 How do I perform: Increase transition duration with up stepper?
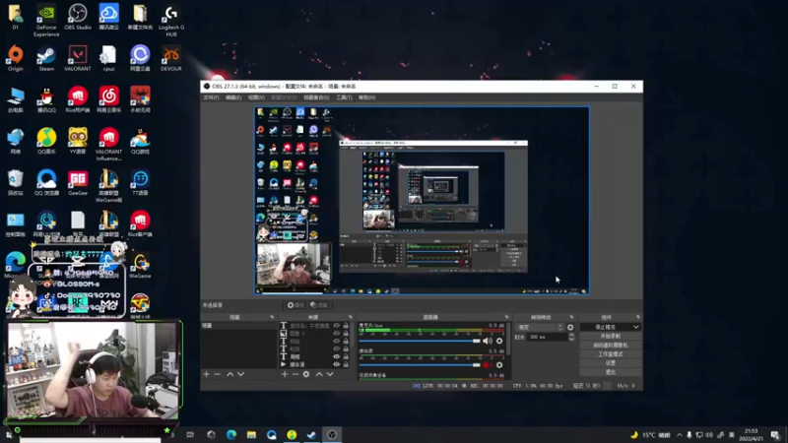[571, 335]
